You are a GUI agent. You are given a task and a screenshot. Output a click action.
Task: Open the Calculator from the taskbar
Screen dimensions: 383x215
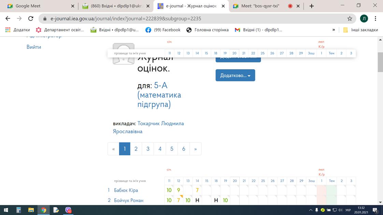click(x=19, y=210)
